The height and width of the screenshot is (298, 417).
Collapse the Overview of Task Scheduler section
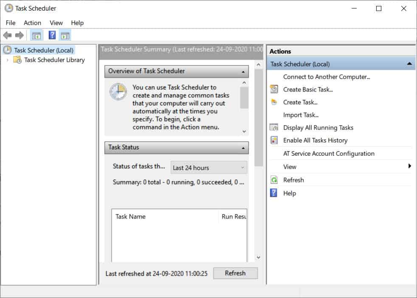(x=242, y=72)
